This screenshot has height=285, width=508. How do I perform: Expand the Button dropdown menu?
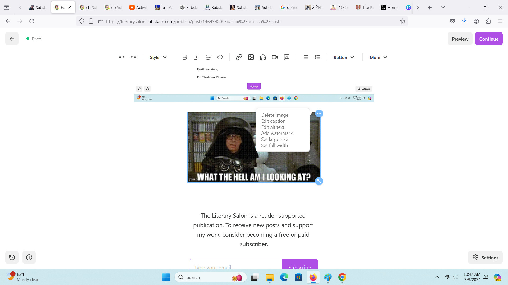pos(344,57)
